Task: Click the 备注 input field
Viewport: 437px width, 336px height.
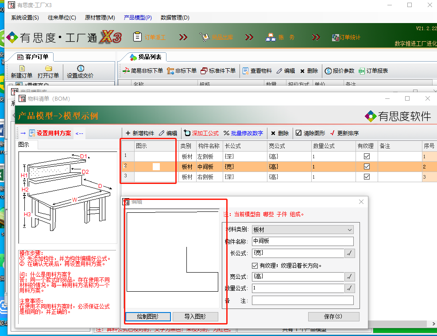Action: point(303,300)
